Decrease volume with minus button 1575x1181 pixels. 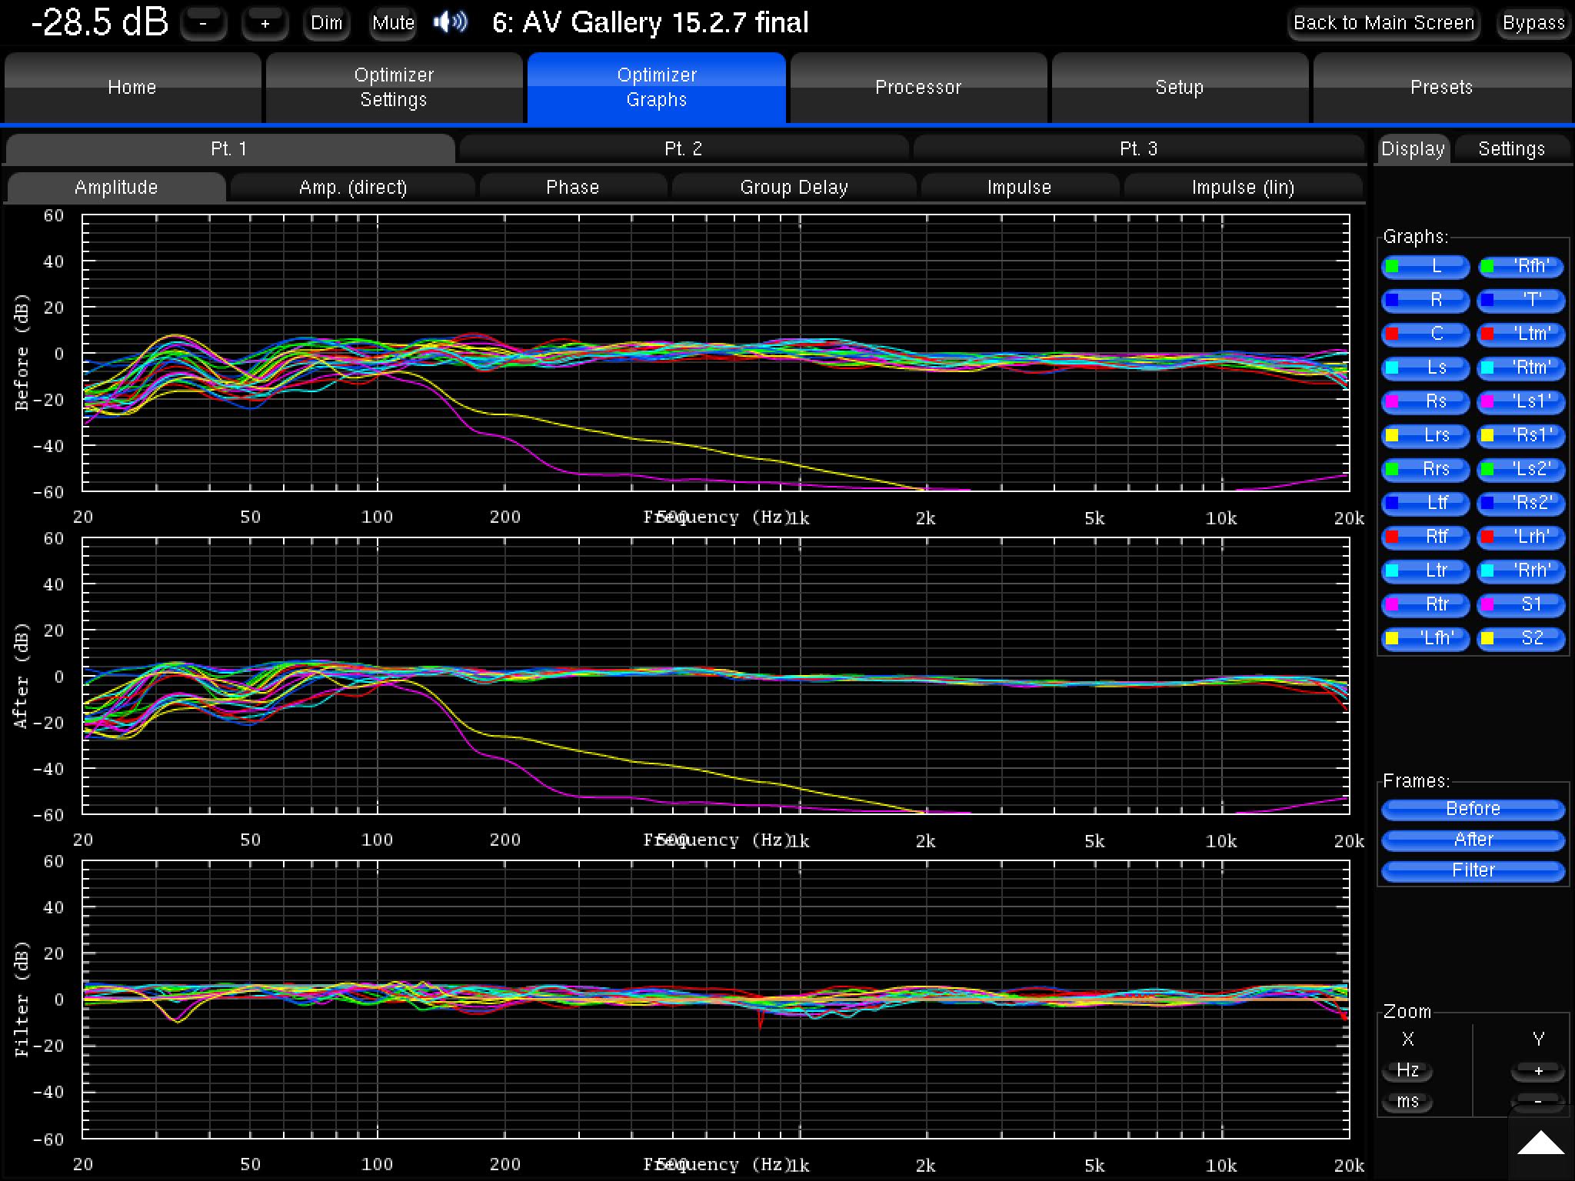(x=204, y=23)
